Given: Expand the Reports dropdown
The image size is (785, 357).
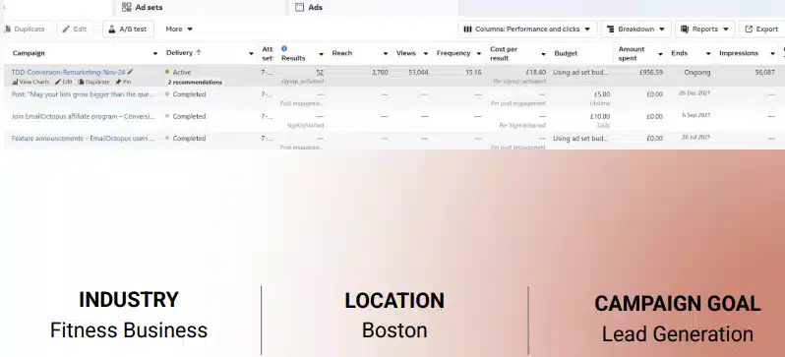Looking at the screenshot, I should click(x=705, y=30).
